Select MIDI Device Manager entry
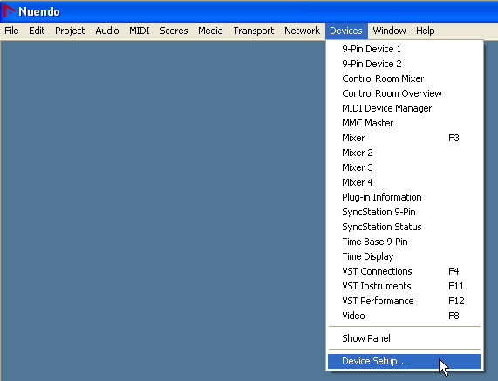The image size is (498, 381). (405, 108)
